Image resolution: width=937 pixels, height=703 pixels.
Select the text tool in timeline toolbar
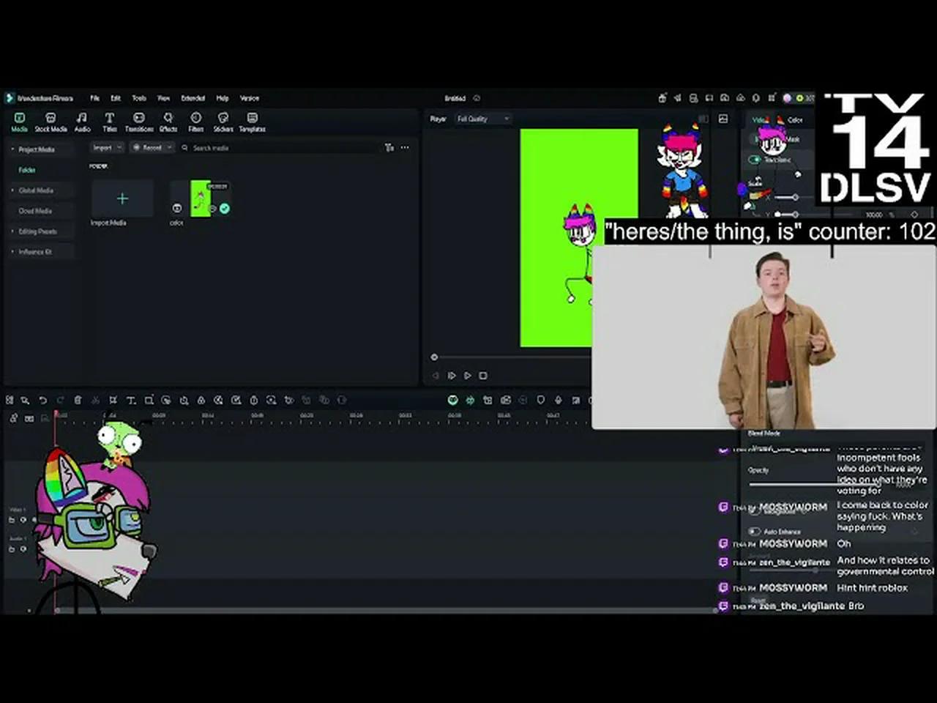[131, 401]
